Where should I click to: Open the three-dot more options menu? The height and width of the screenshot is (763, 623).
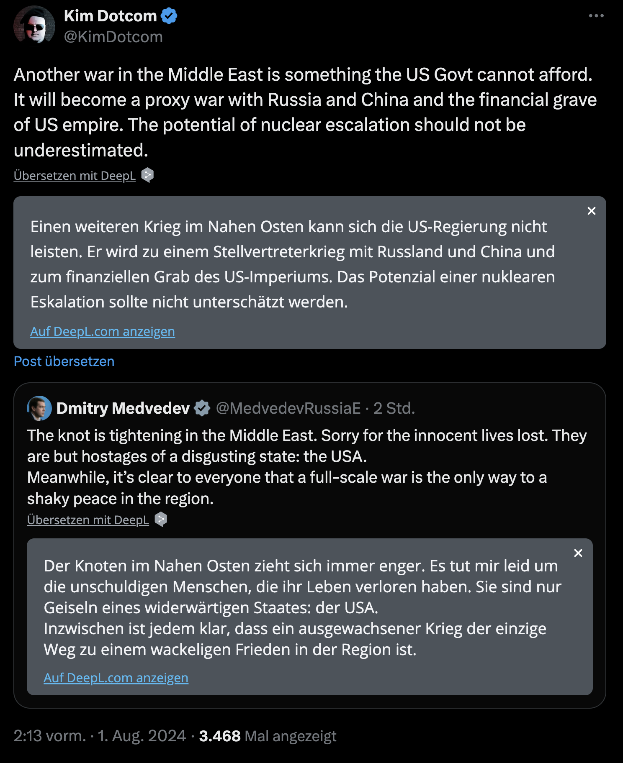596,16
